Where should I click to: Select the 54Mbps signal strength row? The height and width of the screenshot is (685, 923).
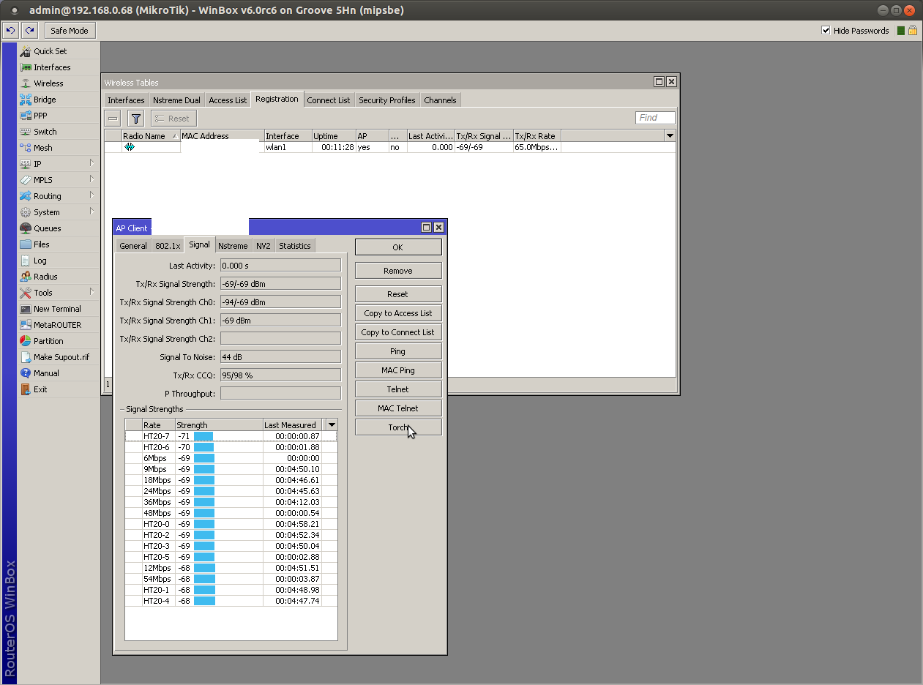[231, 579]
